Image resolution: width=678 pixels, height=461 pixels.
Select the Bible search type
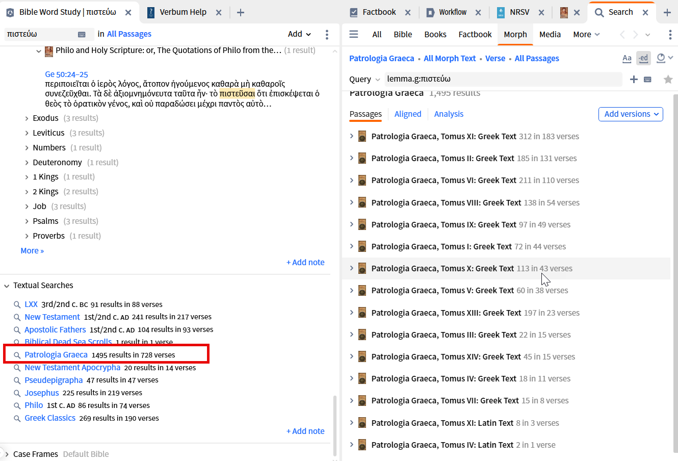tap(403, 34)
